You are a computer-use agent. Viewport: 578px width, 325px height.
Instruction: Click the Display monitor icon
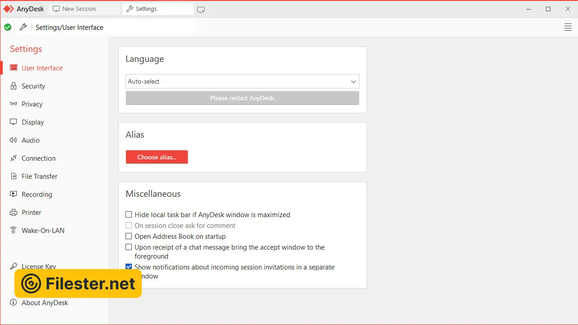click(14, 122)
